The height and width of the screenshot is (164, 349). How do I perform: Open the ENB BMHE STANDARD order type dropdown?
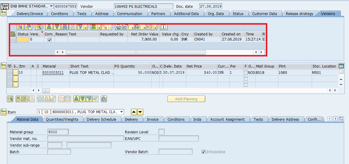[x=51, y=6]
